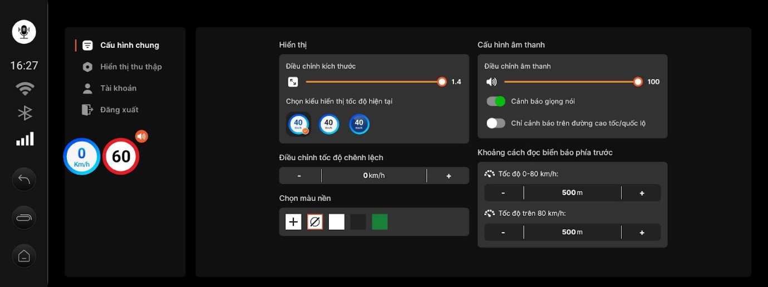Open the Tài khoản menu item

(118, 88)
